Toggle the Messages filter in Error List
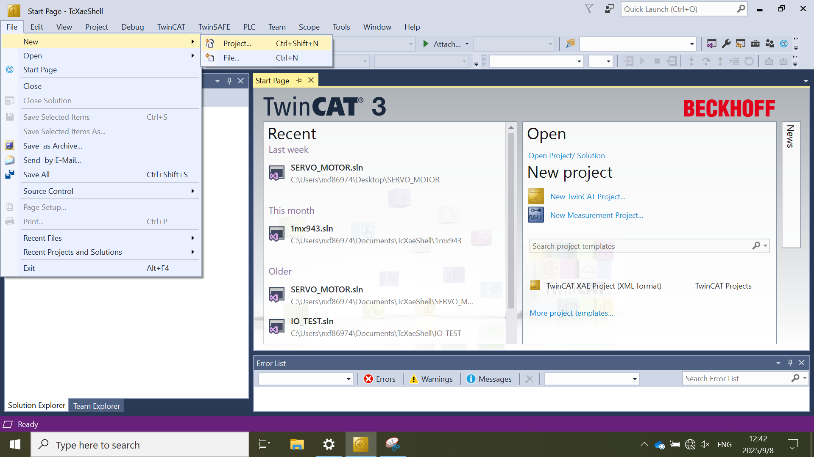 (489, 379)
